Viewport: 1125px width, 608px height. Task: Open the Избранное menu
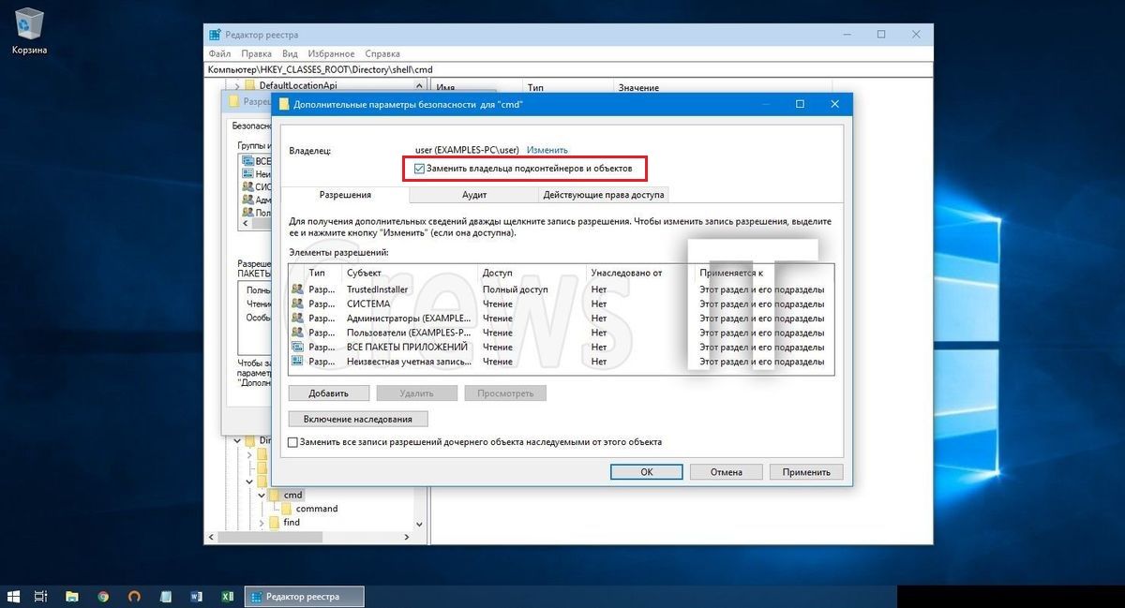[x=331, y=54]
